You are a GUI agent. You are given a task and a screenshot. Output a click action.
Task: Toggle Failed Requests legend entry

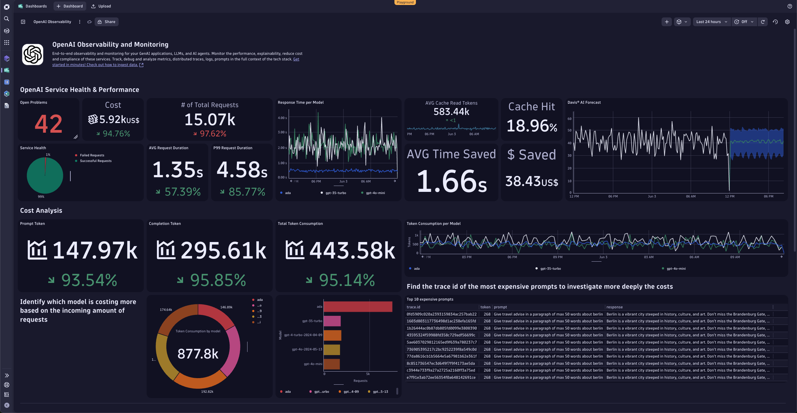tap(90, 155)
